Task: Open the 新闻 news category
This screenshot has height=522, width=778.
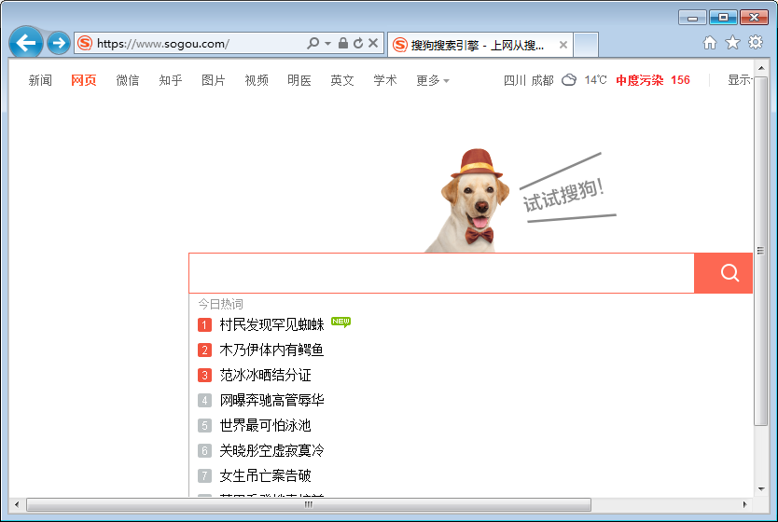Action: pyautogui.click(x=40, y=80)
